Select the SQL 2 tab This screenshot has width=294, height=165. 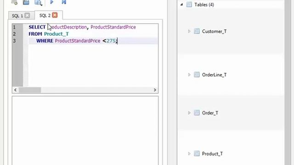[x=45, y=15]
